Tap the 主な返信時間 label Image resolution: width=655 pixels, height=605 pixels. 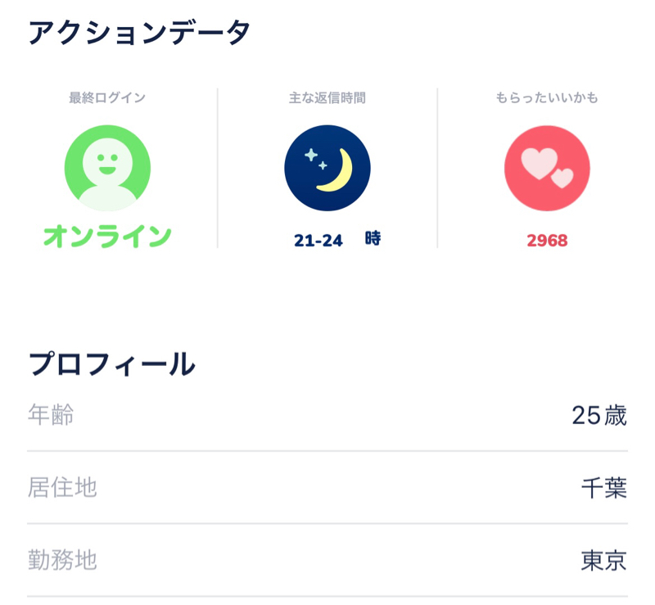point(327,97)
